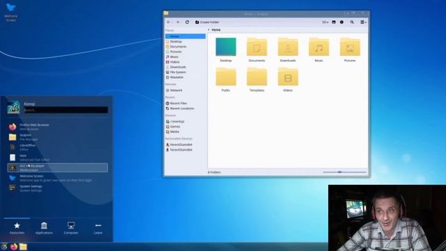Switch to the Favourites launcher tab
Image resolution: width=446 pixels, height=251 pixels.
click(x=17, y=228)
